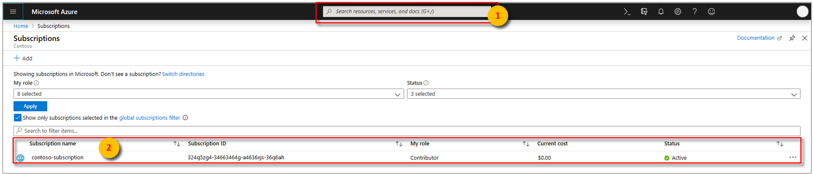Screen dimensions: 814x174
Task: Open the Help question mark
Action: [695, 12]
